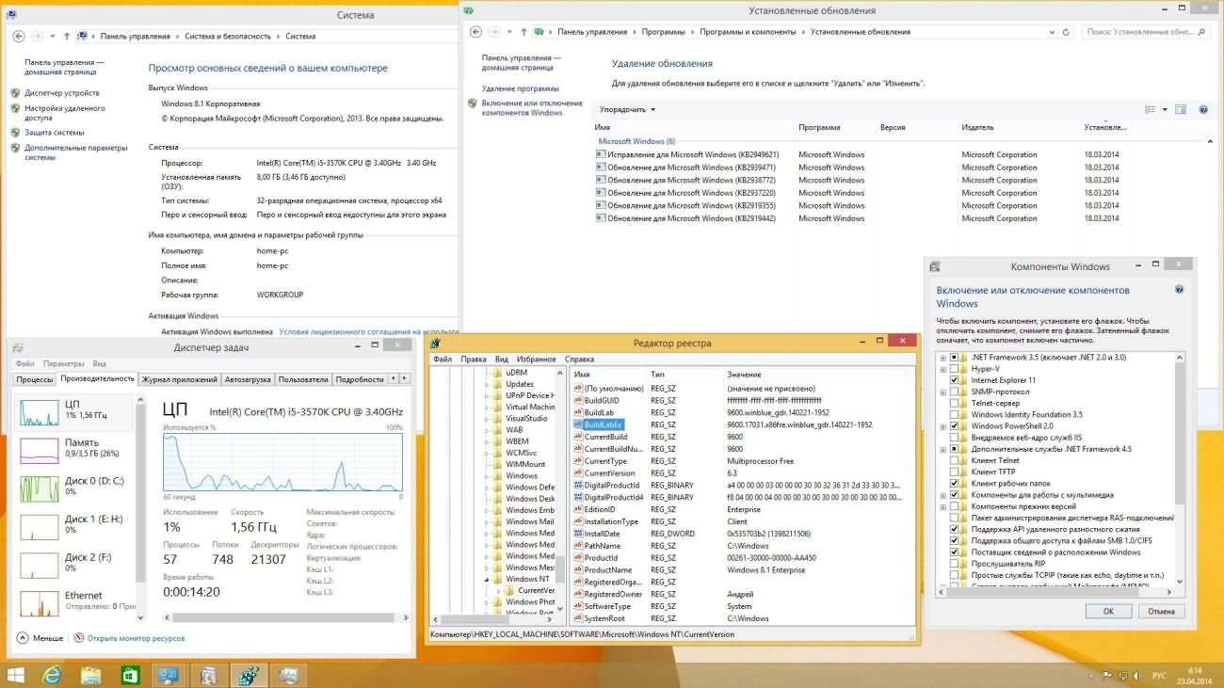The width and height of the screenshot is (1224, 688).
Task: Toggle the Клиент Telnet checkbox
Action: [x=954, y=460]
